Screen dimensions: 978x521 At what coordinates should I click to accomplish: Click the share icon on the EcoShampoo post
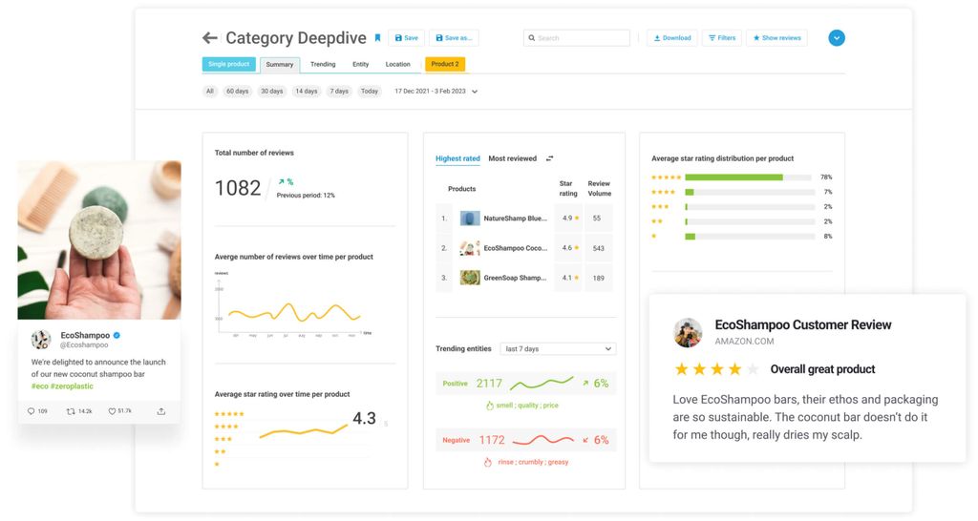tap(160, 411)
